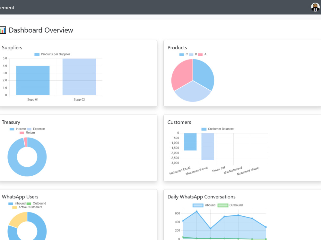This screenshot has height=240, width=321.
Task: Click the yellow Active Customers donut segment
Action: click(x=18, y=220)
